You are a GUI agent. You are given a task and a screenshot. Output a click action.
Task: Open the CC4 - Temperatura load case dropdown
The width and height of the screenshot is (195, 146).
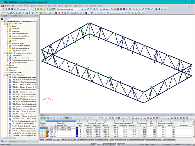pos(79,9)
